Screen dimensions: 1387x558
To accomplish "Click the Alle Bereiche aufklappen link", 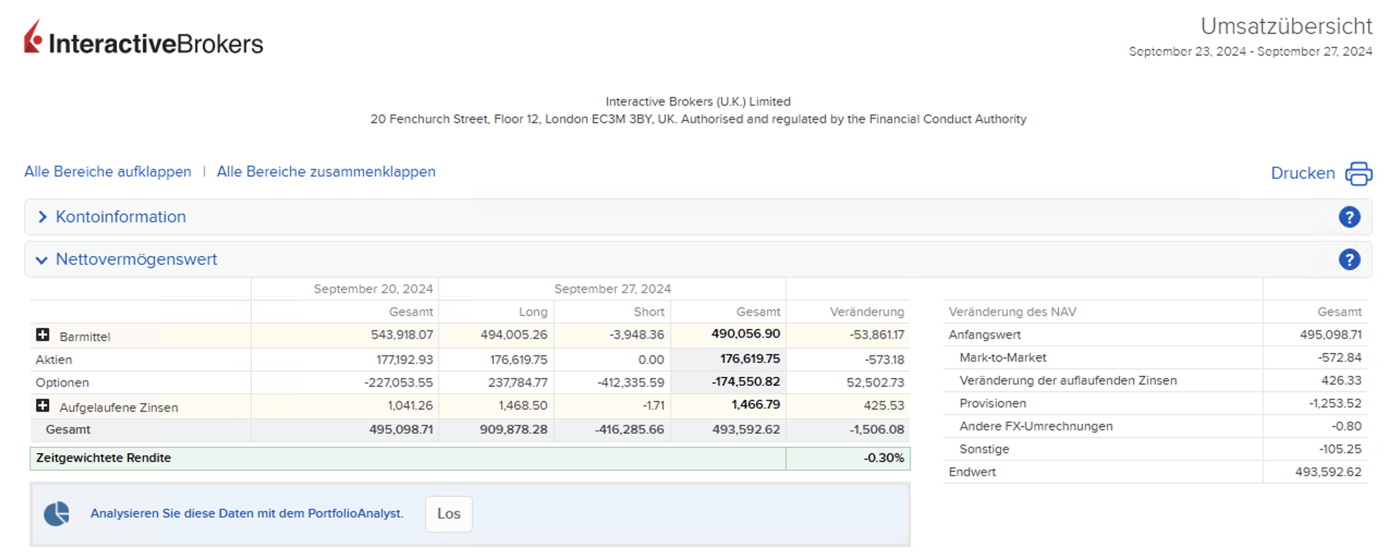I will (x=108, y=172).
